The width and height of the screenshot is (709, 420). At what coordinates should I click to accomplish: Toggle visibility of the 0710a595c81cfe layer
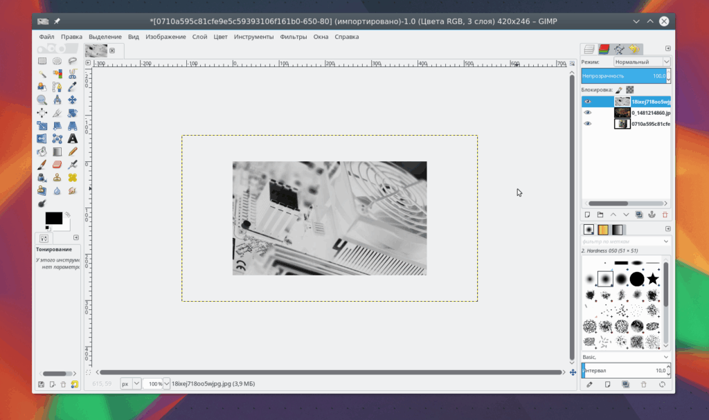pos(587,124)
